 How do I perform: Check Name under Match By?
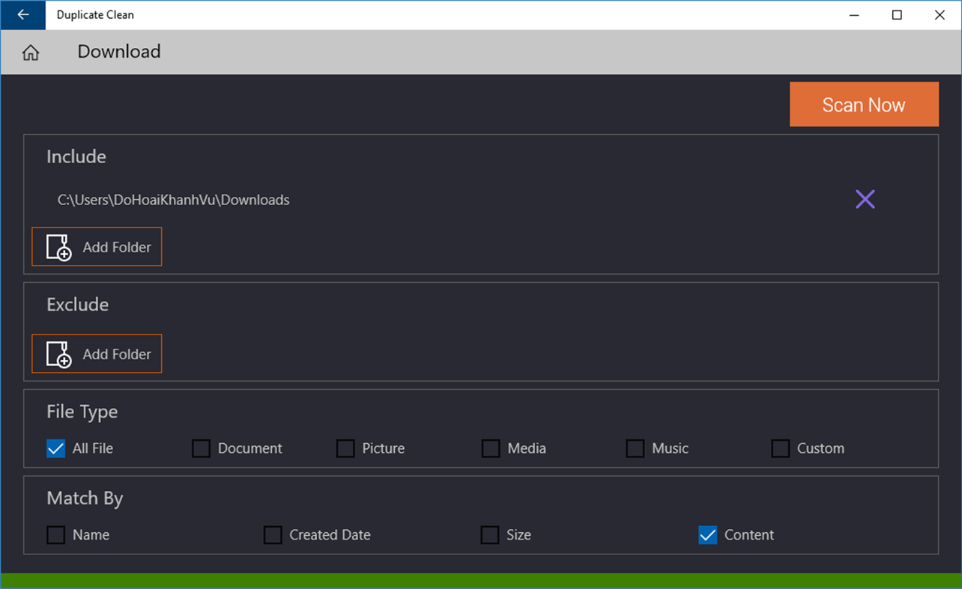coord(55,534)
